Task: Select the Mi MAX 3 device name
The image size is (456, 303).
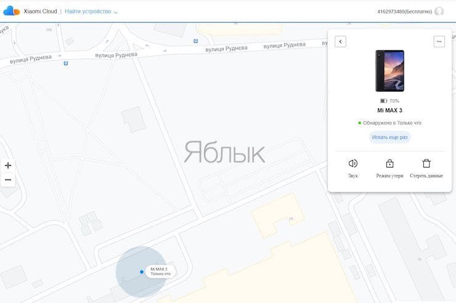Action: coord(389,110)
